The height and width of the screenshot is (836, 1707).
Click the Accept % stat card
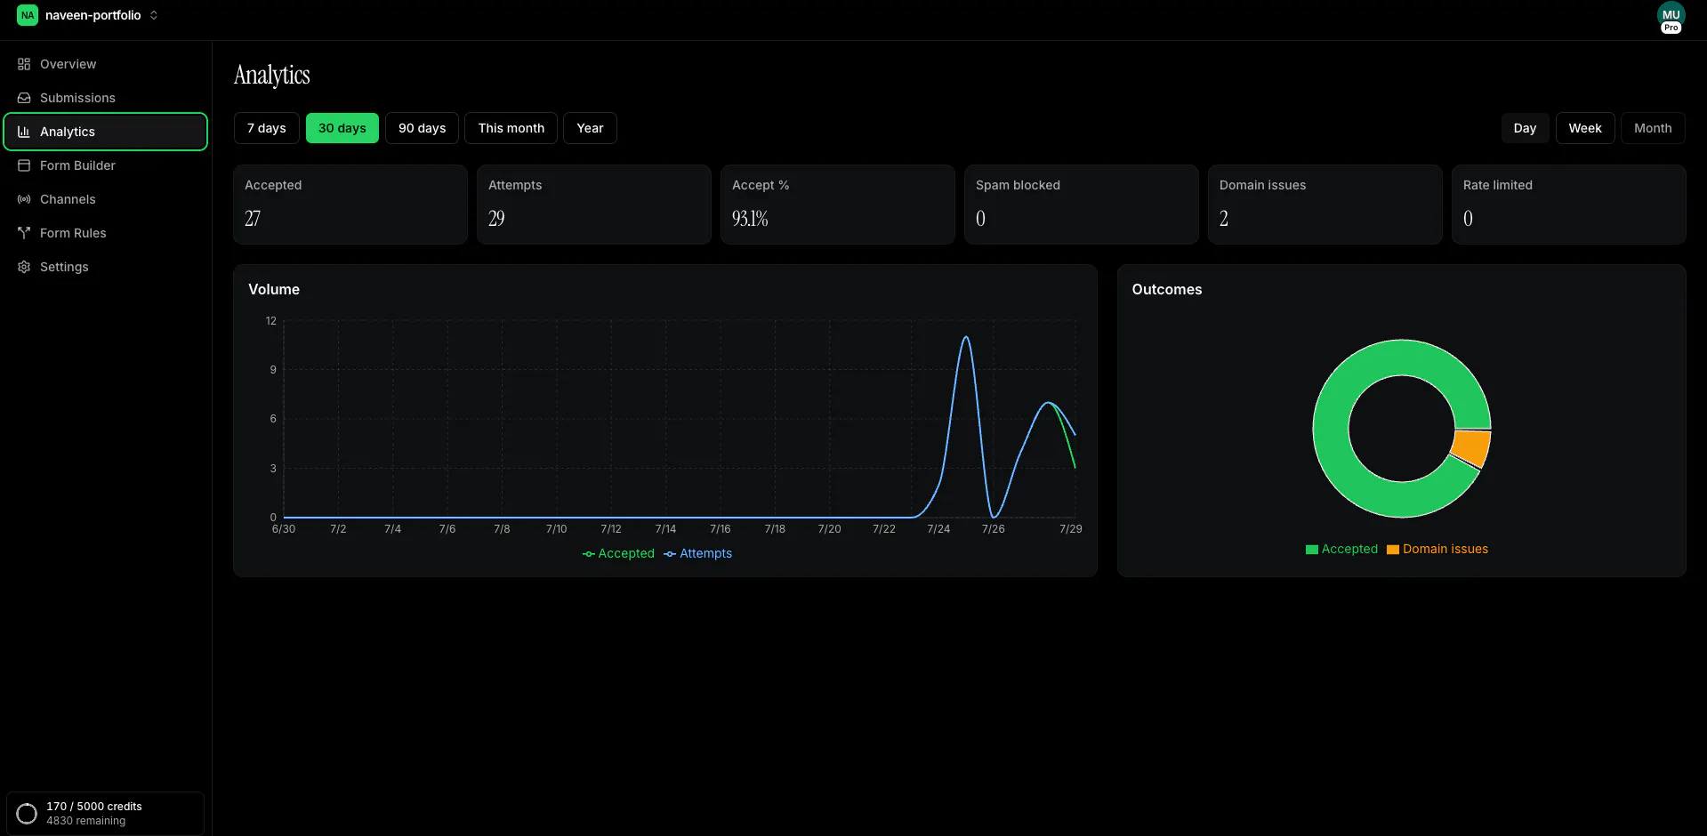tap(838, 205)
